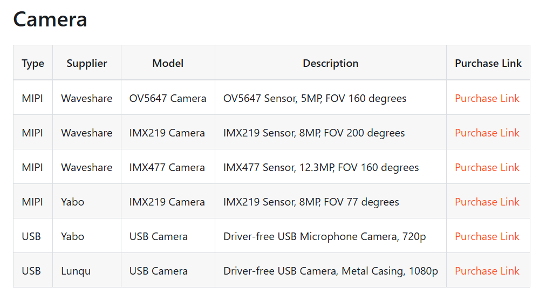
Task: Open Purchase Link for Waveshare IMX219 Camera
Action: click(x=487, y=133)
